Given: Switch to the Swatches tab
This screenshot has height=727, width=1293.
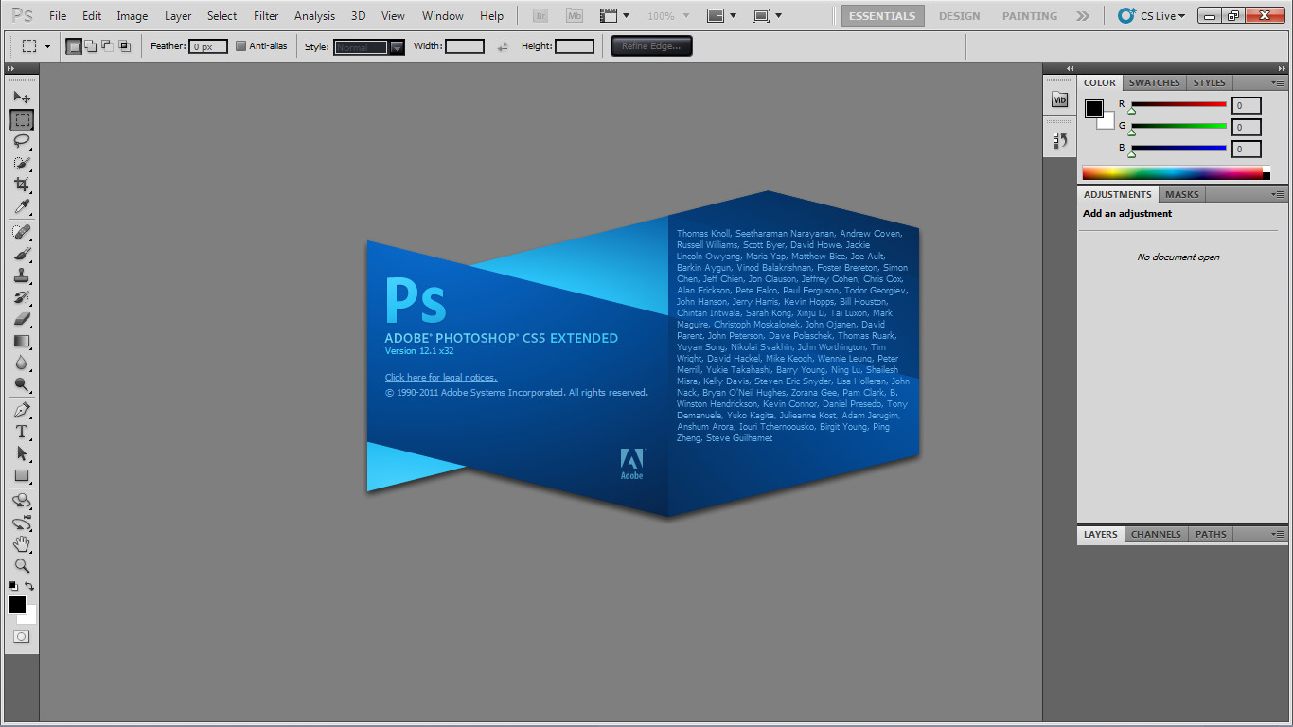Looking at the screenshot, I should click(x=1154, y=82).
